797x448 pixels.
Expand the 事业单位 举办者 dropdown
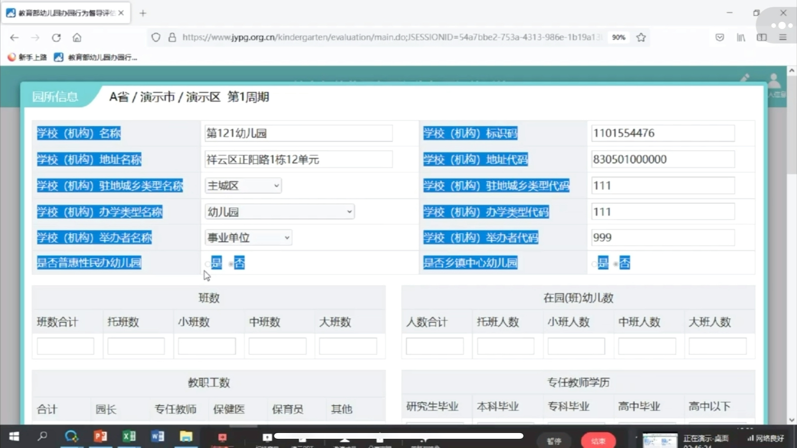(248, 238)
